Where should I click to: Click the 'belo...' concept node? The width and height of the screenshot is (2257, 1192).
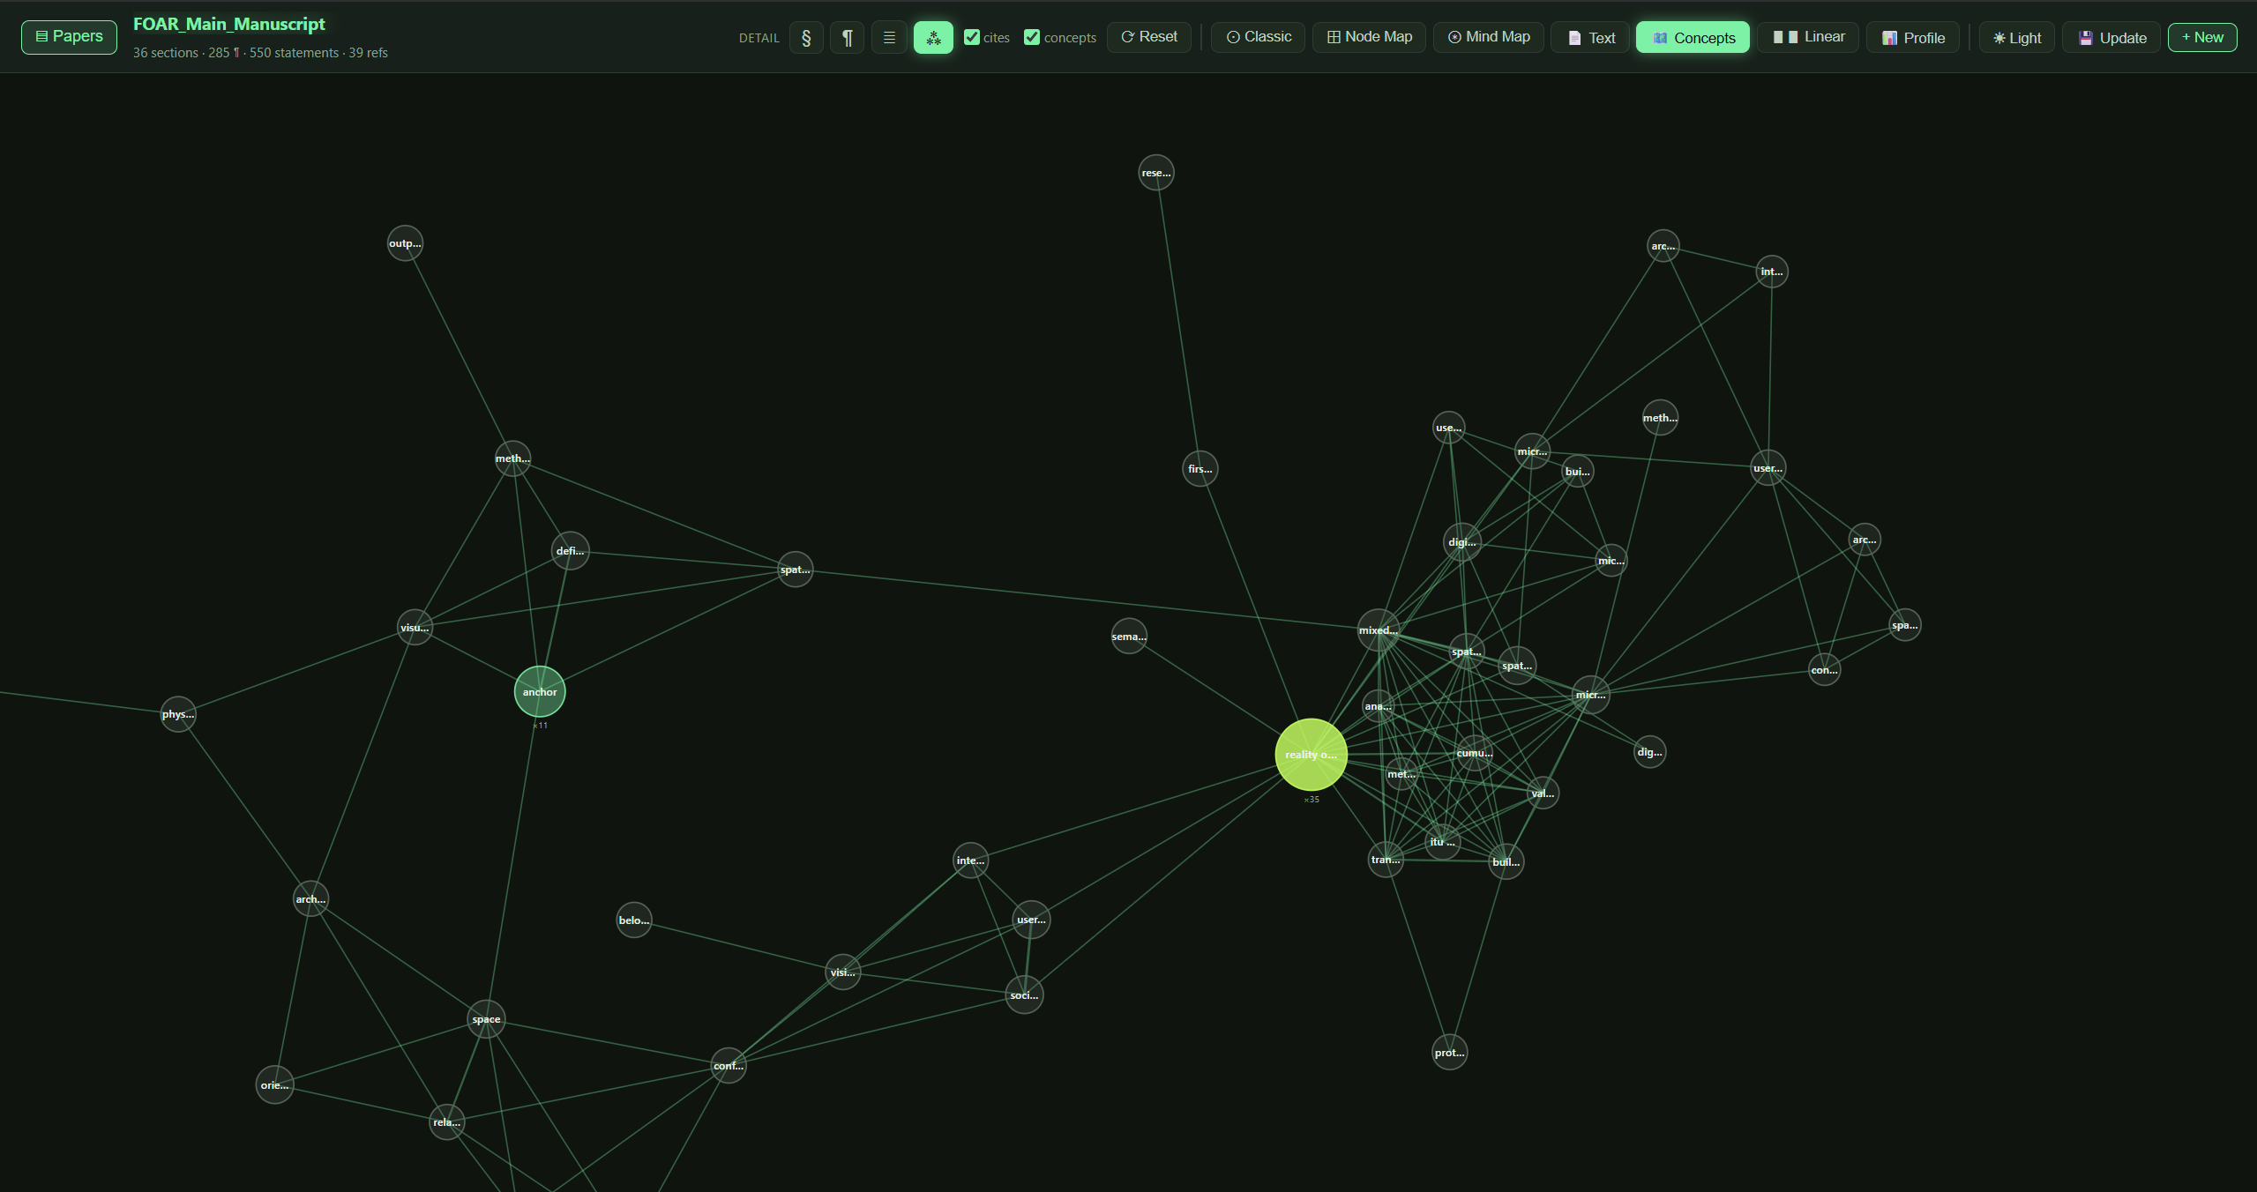[634, 920]
